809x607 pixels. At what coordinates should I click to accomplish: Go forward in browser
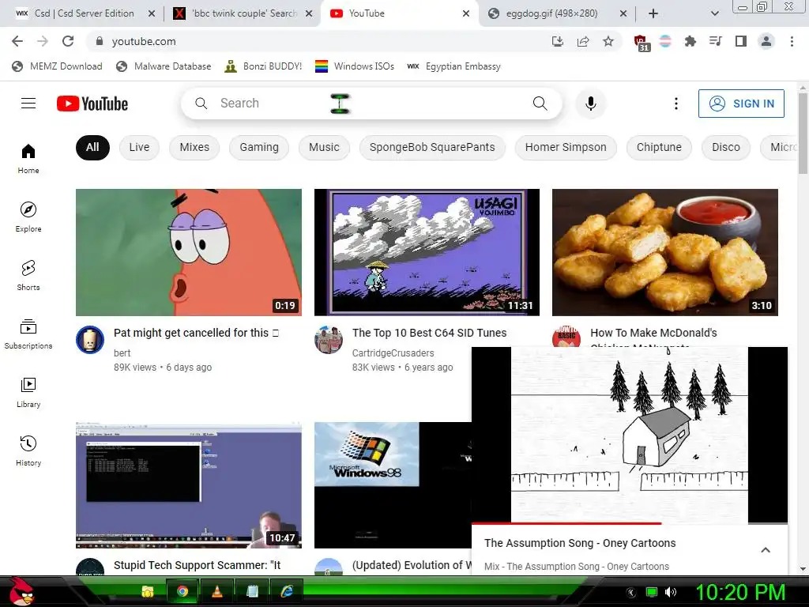coord(43,41)
